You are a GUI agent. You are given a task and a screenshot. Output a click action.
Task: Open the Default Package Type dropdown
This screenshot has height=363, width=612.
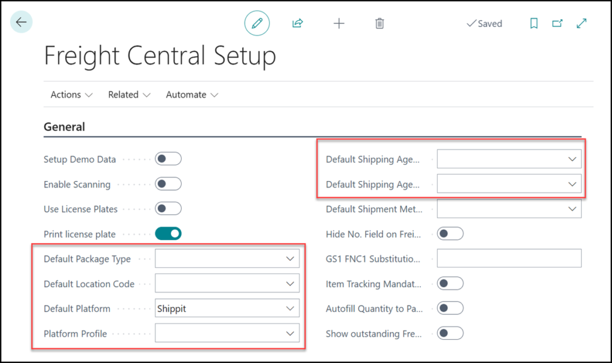click(x=290, y=259)
